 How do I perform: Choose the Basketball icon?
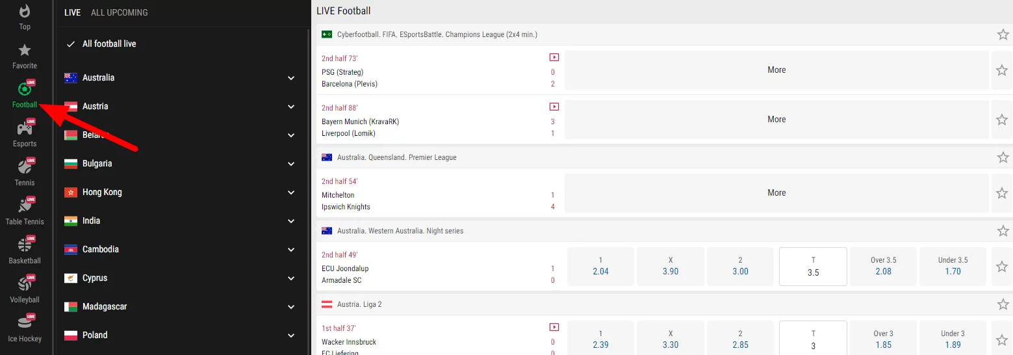coord(25,246)
